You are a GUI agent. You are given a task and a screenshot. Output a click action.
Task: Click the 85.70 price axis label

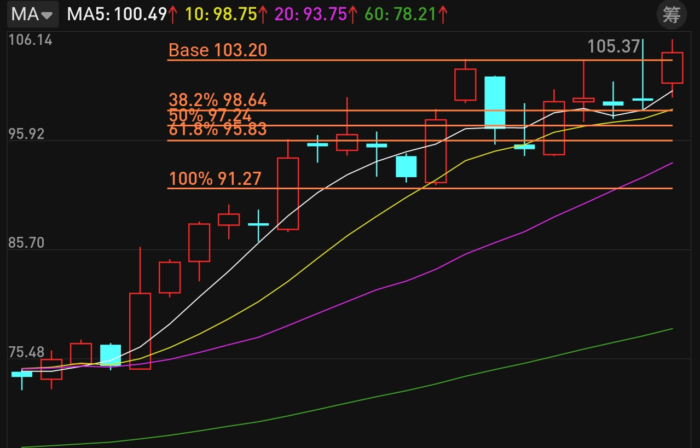pyautogui.click(x=26, y=243)
